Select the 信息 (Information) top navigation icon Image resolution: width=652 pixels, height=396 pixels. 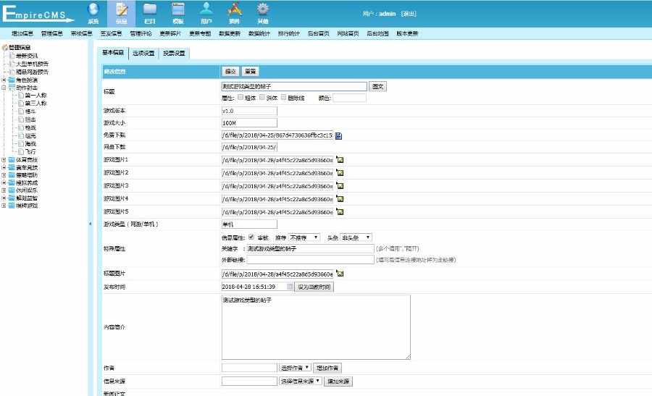[122, 13]
